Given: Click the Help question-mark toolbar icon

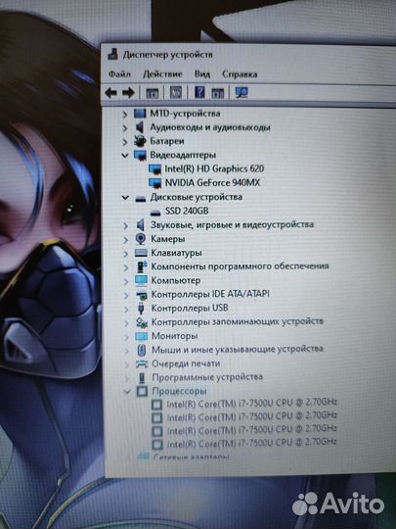Looking at the screenshot, I should (x=199, y=92).
